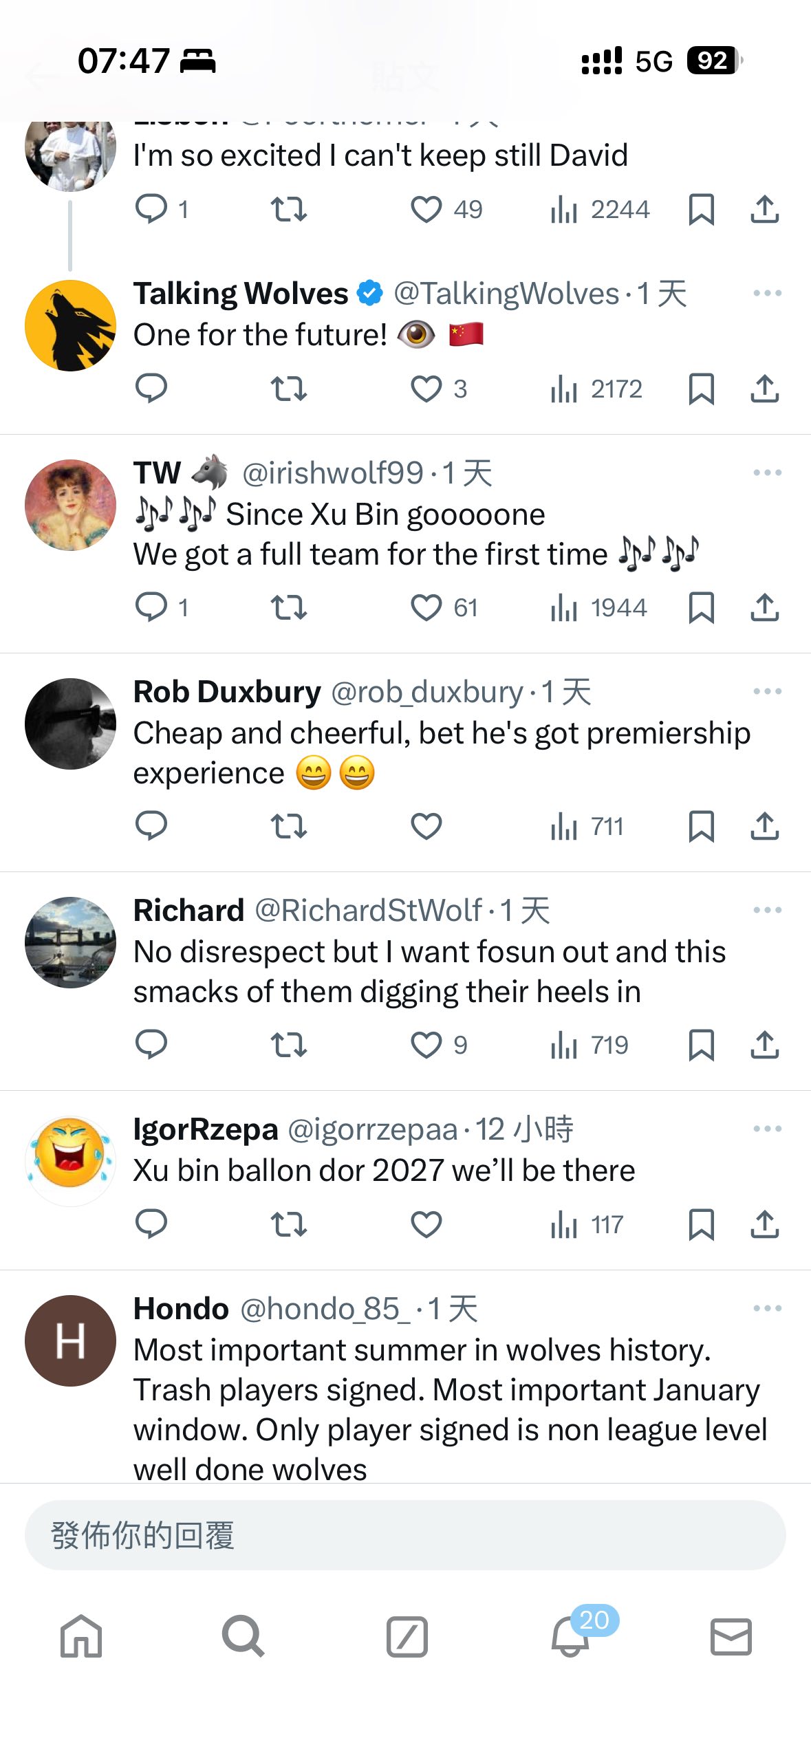Viewport: 811px width, 1758px height.
Task: Share the Talking Wolves tweet
Action: [764, 389]
